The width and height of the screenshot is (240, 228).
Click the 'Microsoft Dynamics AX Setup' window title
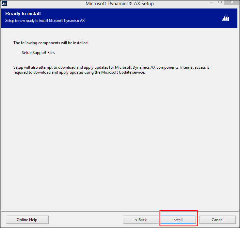pyautogui.click(x=120, y=3)
